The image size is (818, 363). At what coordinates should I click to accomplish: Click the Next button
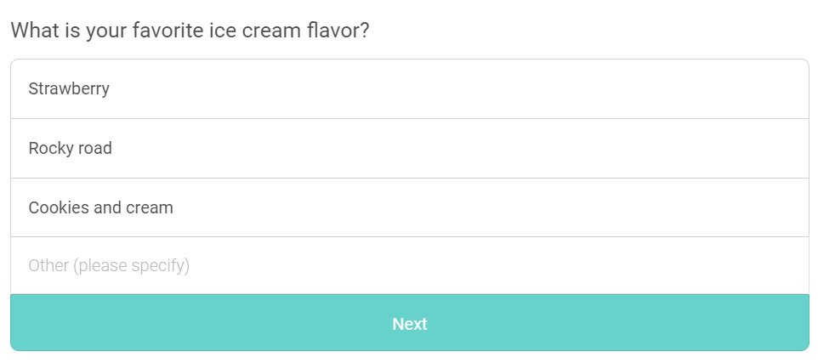(x=410, y=323)
